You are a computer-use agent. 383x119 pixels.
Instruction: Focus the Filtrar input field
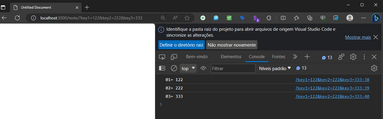click(x=233, y=68)
